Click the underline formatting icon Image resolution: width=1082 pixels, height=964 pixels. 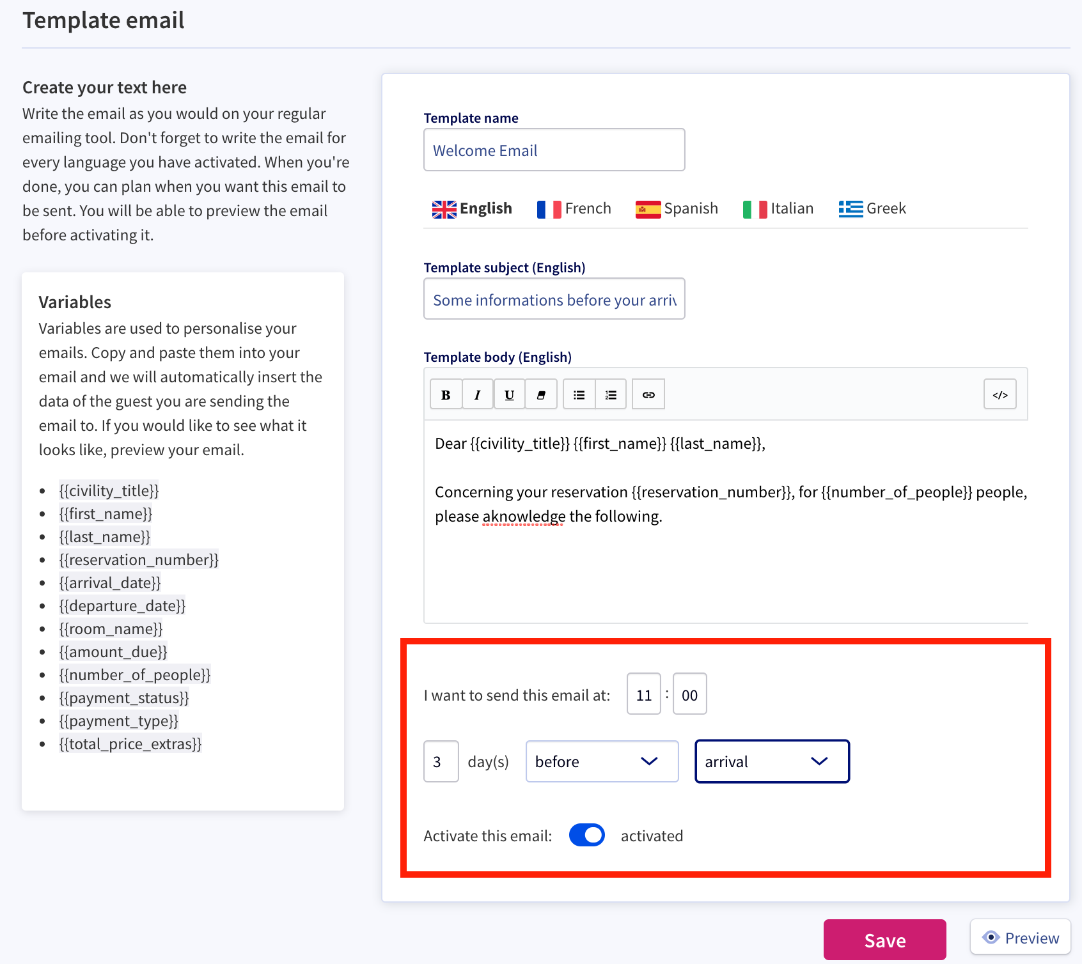(x=509, y=394)
